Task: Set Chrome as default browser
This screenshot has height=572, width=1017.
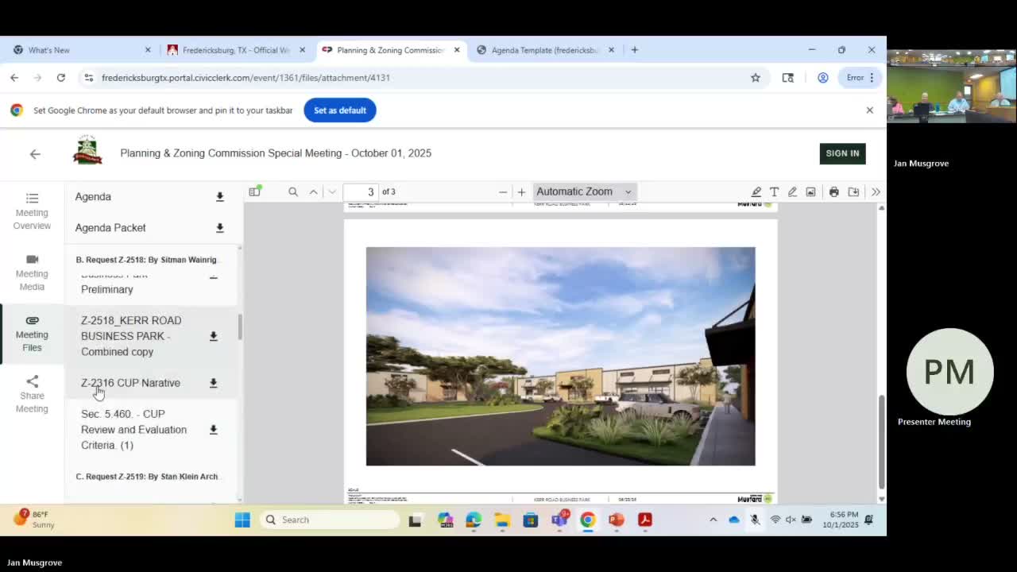Action: [340, 110]
